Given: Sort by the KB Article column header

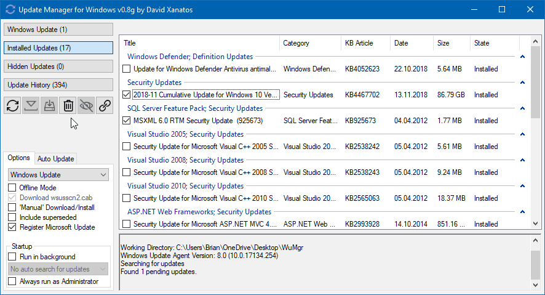Looking at the screenshot, I should tap(365, 43).
